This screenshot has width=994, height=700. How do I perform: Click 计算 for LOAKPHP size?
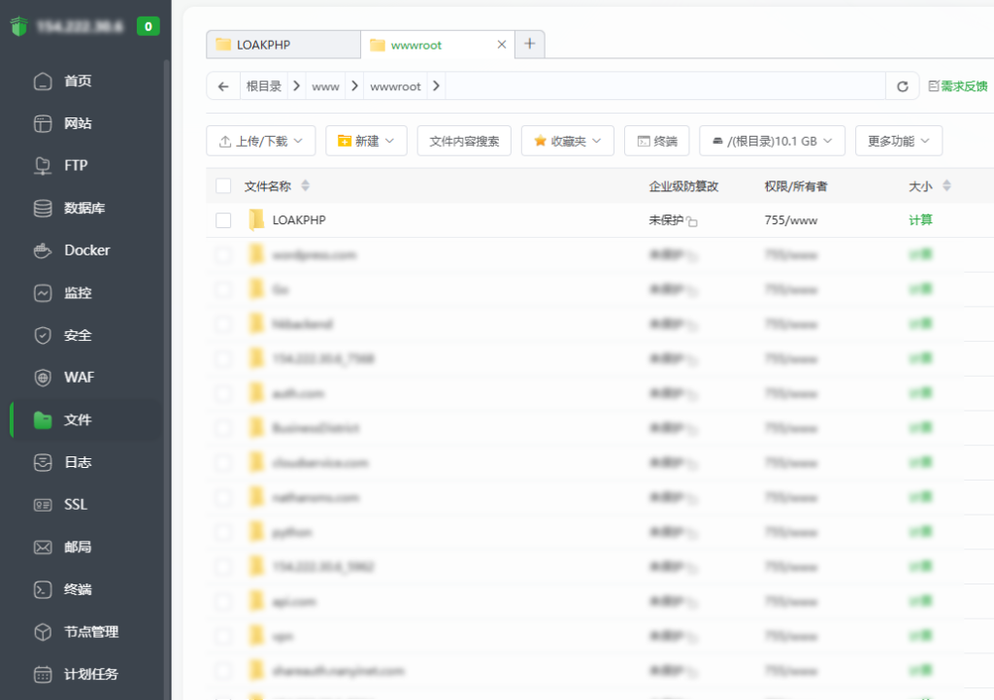pyautogui.click(x=920, y=220)
